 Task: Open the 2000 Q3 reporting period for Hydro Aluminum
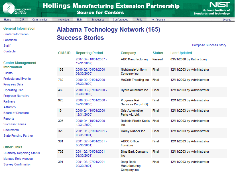click(x=91, y=92)
